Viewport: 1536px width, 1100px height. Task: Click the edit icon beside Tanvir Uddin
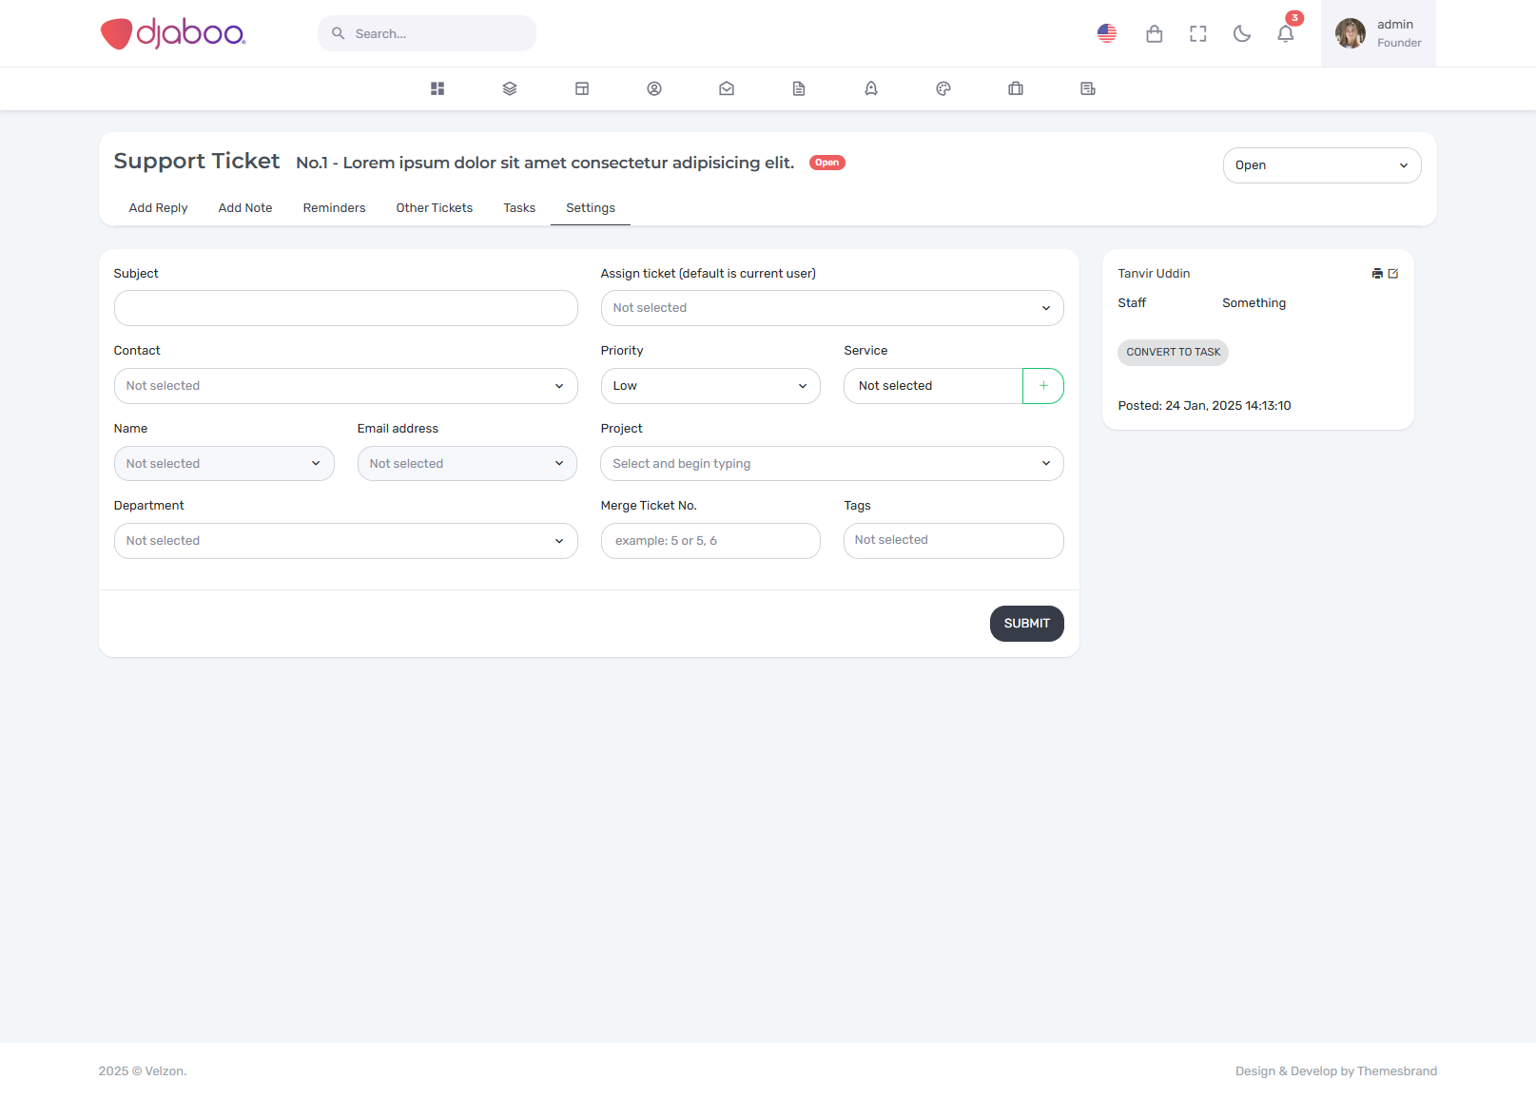(1393, 274)
